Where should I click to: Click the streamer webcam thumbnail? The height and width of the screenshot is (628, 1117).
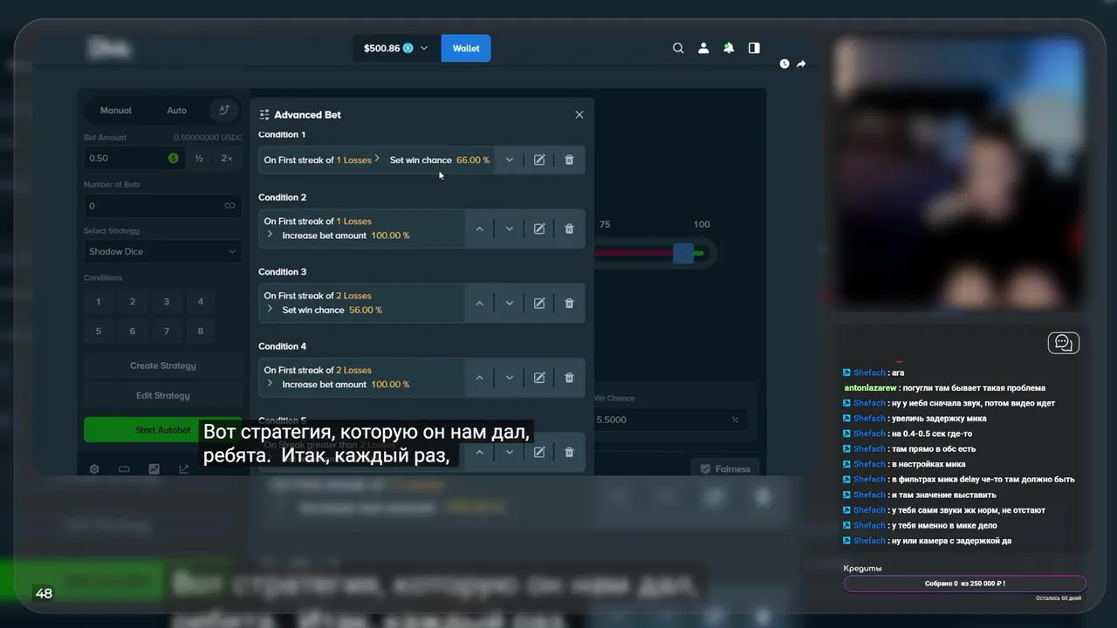(x=958, y=174)
